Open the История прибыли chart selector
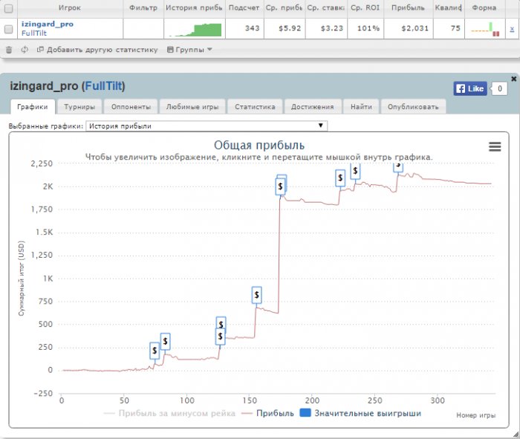This screenshot has height=439, width=520. 207,126
